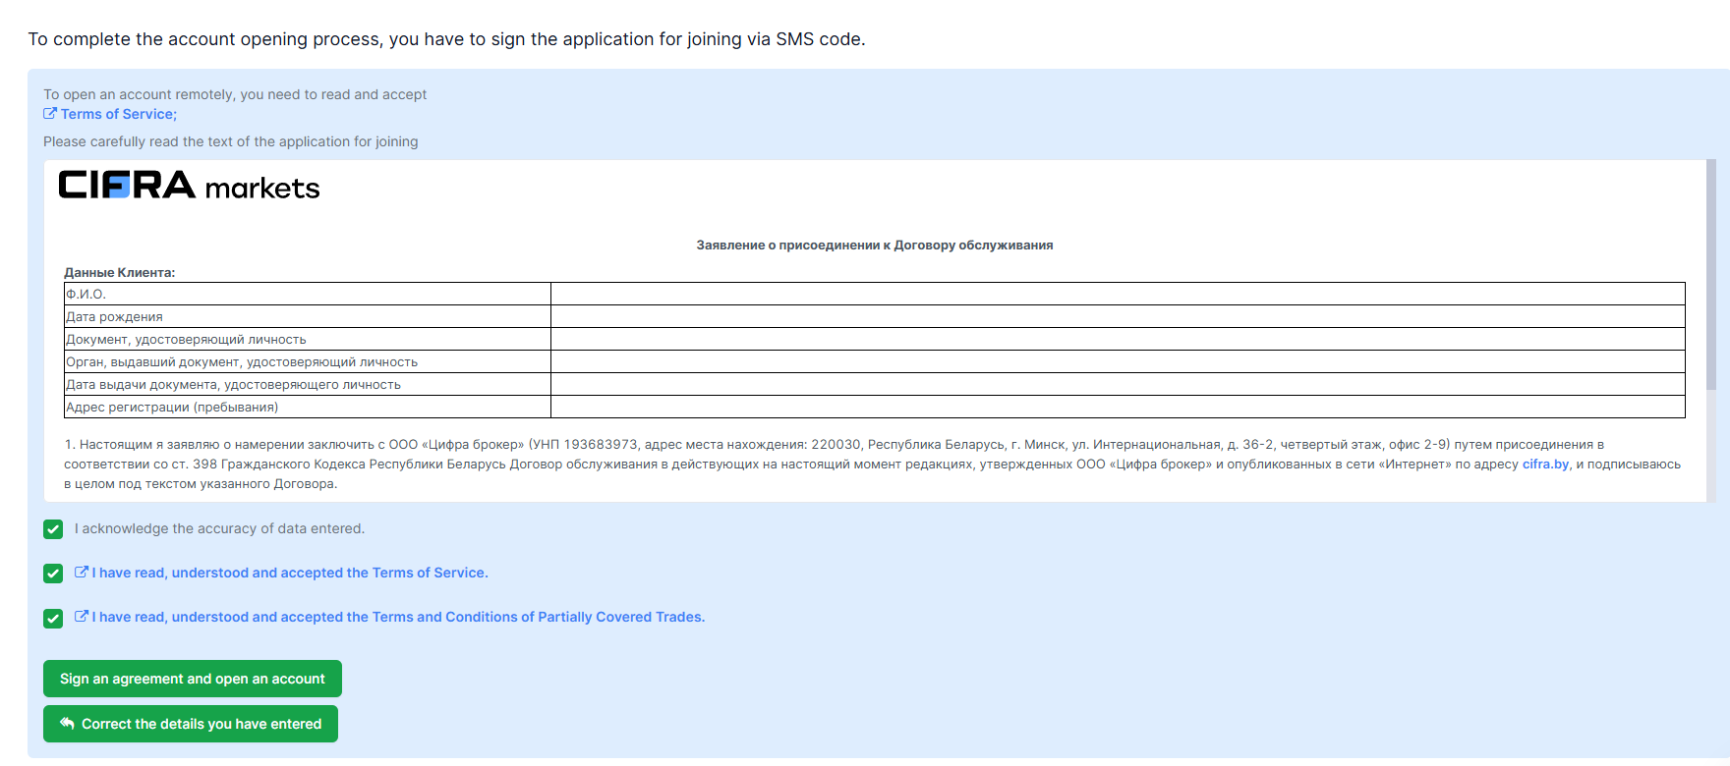Click external-link icon before Terms of Service checkbox text
The image size is (1730, 766).
point(82,573)
